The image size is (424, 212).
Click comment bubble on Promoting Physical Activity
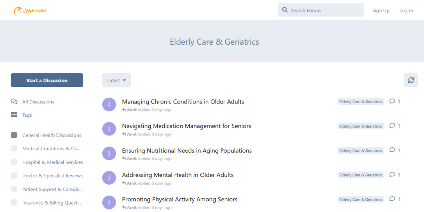click(392, 199)
